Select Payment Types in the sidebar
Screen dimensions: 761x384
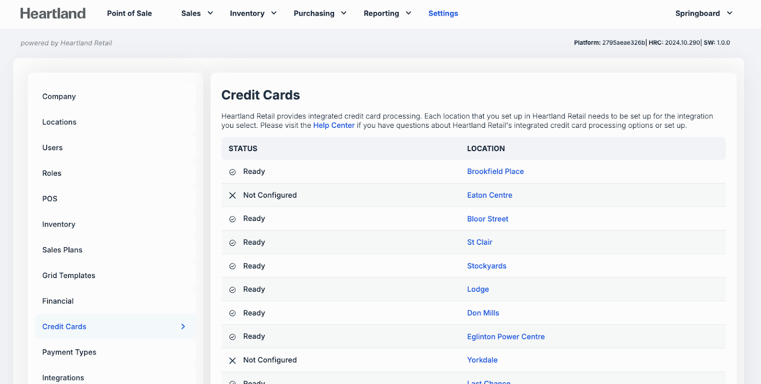69,352
